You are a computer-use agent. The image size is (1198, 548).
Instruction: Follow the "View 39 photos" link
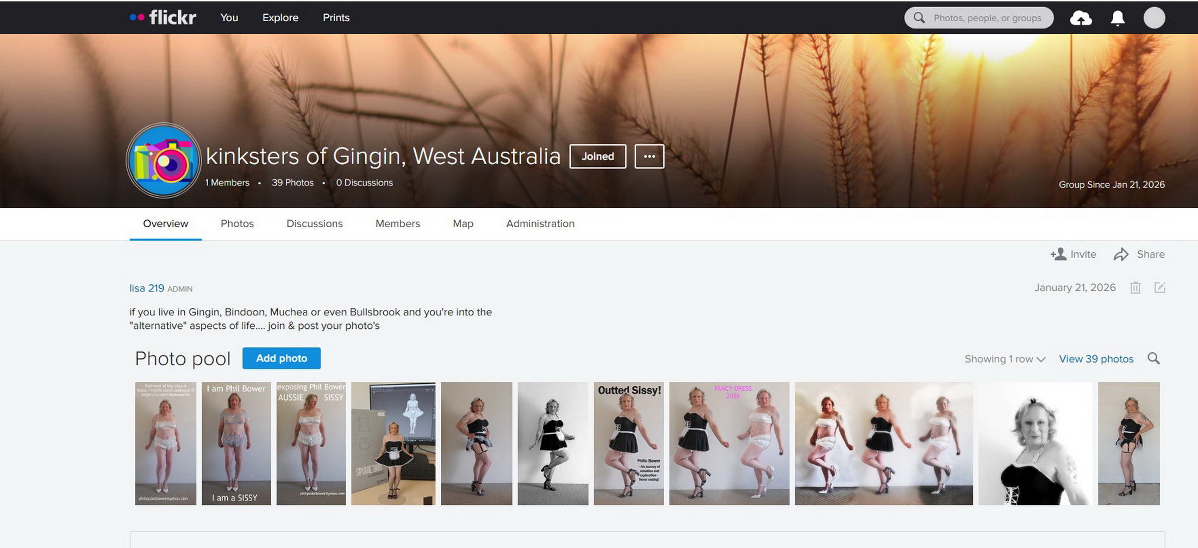(x=1096, y=359)
